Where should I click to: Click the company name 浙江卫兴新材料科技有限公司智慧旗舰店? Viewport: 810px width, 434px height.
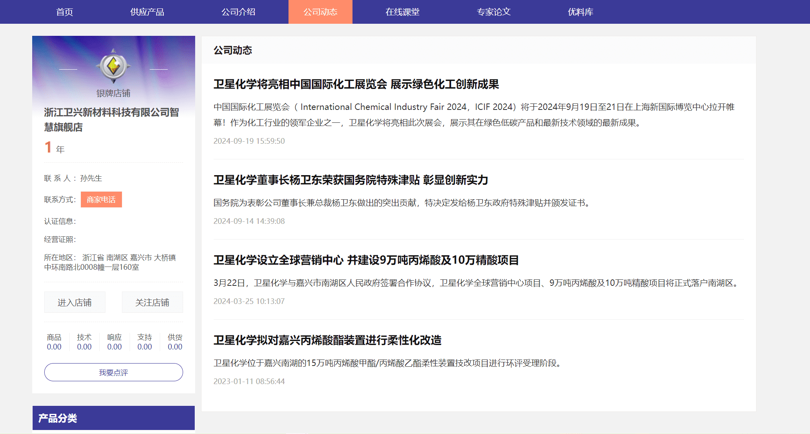tap(111, 120)
